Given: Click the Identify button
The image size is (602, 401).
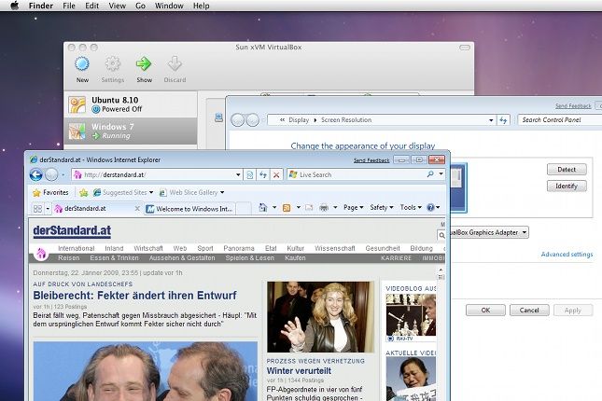Looking at the screenshot, I should click(x=567, y=187).
